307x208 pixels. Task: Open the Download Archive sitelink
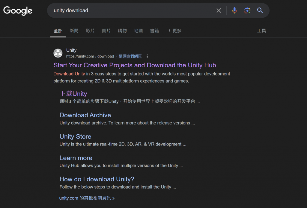[85, 115]
